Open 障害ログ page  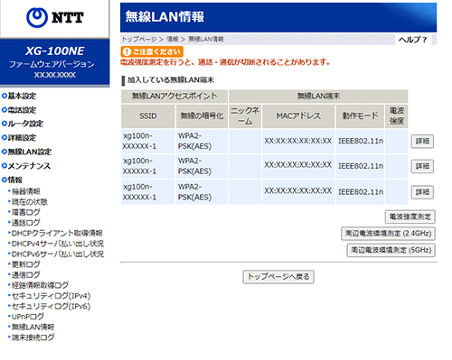(25, 212)
